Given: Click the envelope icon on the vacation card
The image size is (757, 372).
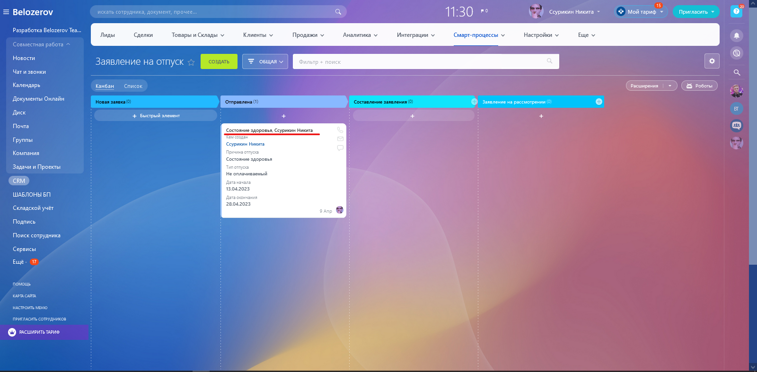Looking at the screenshot, I should coord(340,139).
